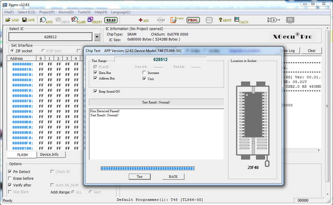Open the Project(P) menu
The width and height of the screenshot is (333, 205).
click(x=47, y=12)
